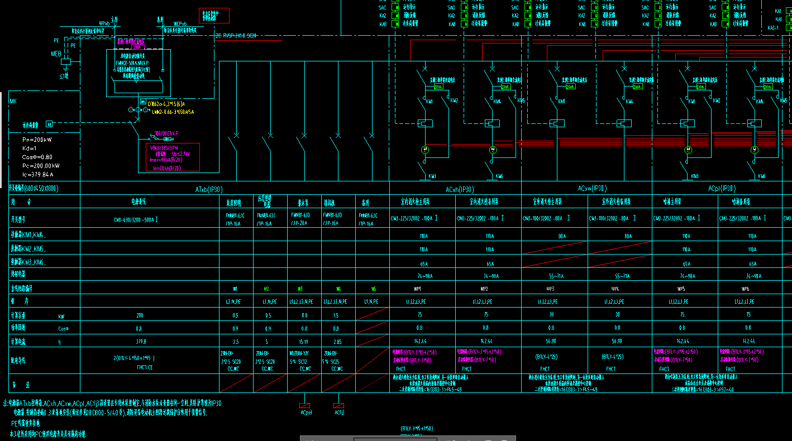The image size is (792, 441).
Task: Click the Kd=1 parameter text
Action: pos(29,148)
